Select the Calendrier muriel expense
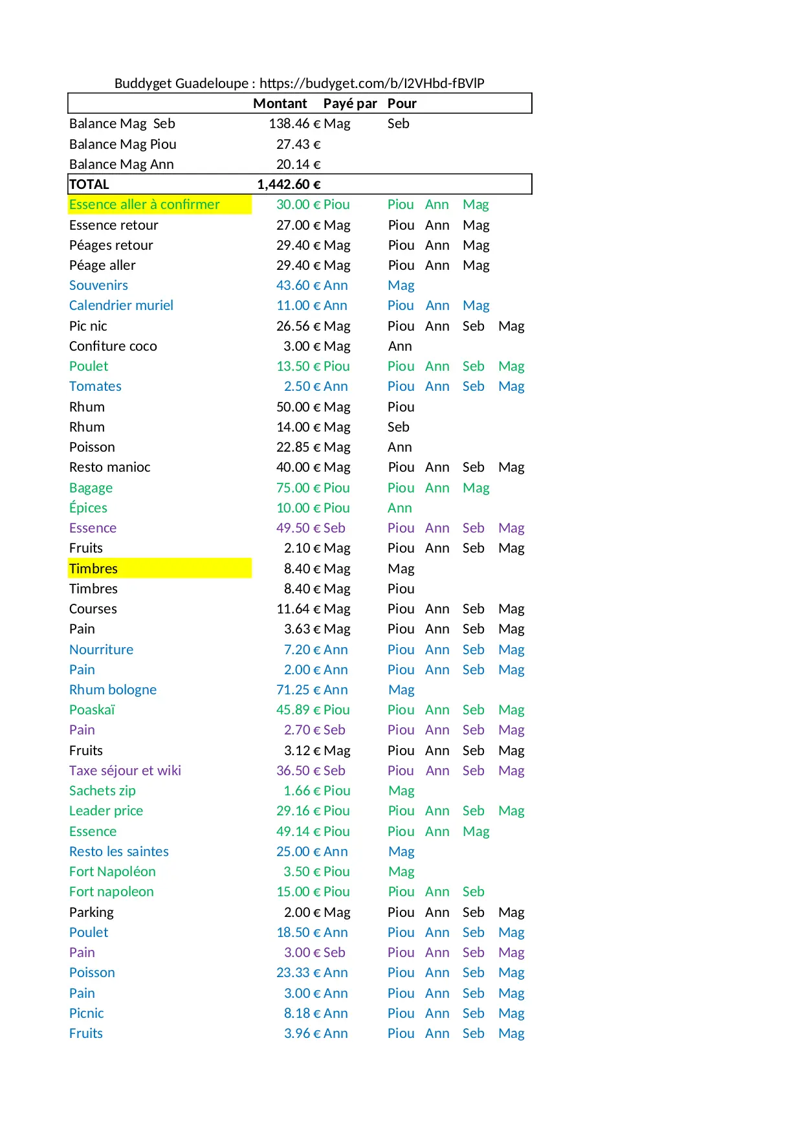The image size is (803, 1135). pyautogui.click(x=121, y=305)
